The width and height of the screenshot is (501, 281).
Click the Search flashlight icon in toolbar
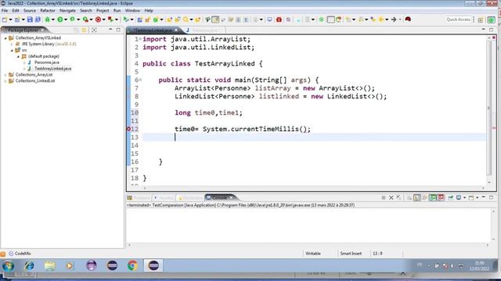coord(186,20)
